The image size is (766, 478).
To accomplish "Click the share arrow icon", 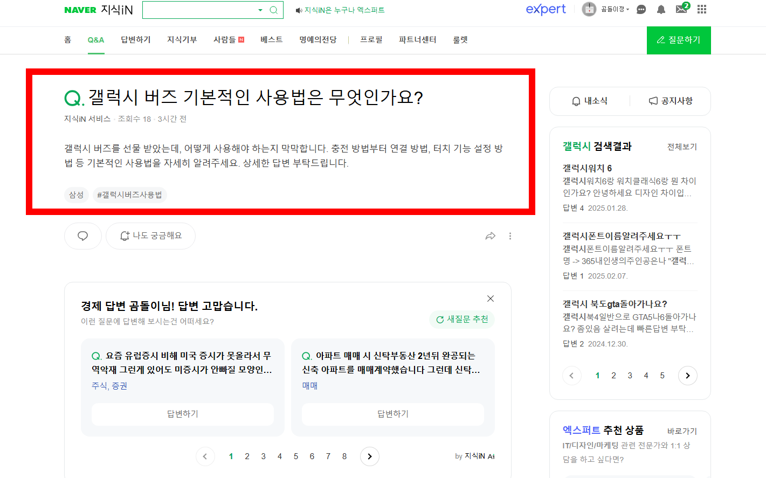I will [490, 236].
